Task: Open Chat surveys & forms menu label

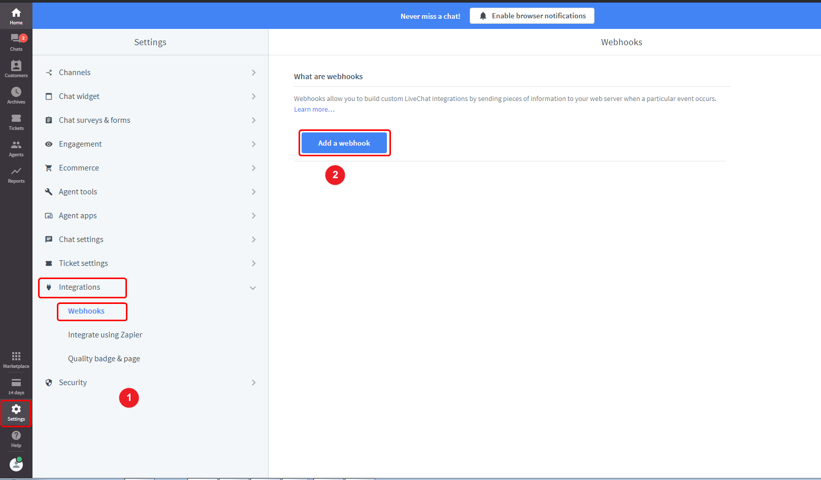Action: click(94, 120)
